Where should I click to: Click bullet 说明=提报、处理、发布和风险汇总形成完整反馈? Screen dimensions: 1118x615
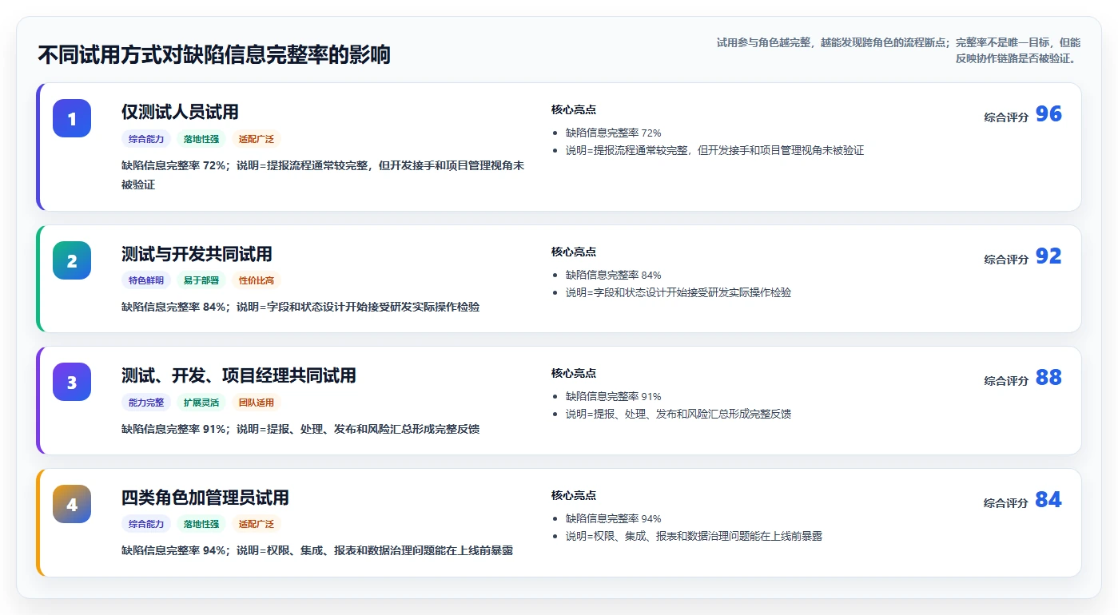click(678, 415)
